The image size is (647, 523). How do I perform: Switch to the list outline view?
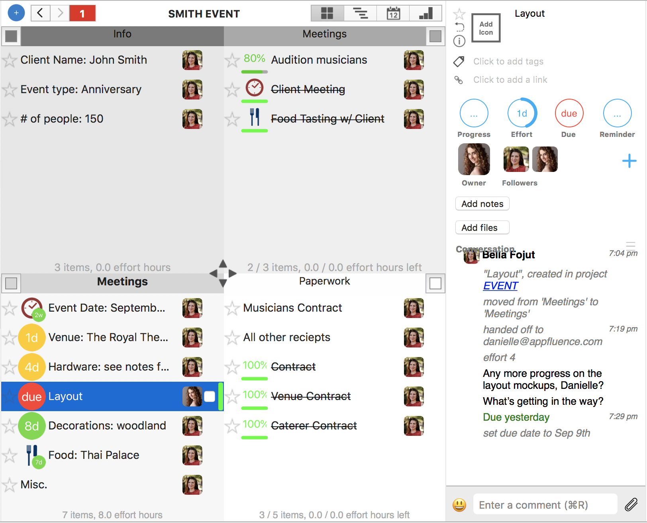[x=360, y=14]
